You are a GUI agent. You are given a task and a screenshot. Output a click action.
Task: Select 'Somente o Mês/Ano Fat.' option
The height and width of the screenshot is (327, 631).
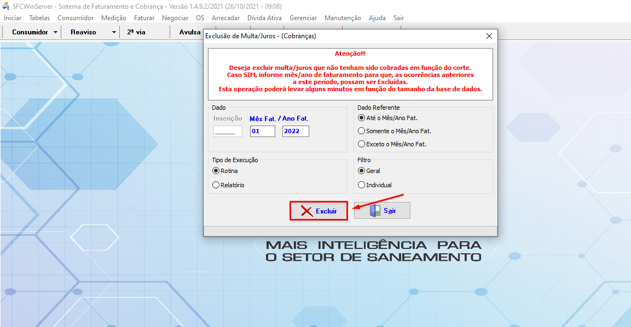(x=361, y=131)
